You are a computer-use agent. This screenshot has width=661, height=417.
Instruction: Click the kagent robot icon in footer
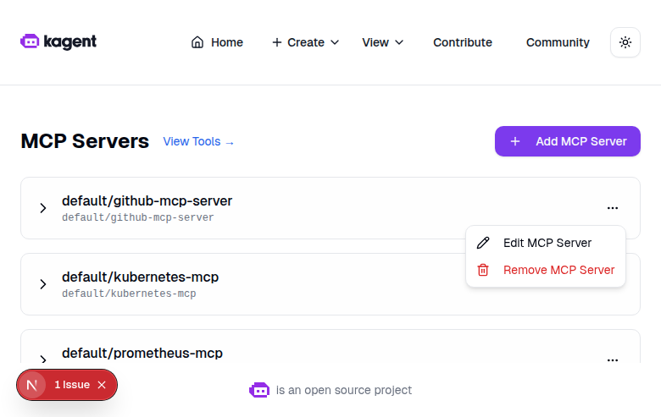[259, 390]
